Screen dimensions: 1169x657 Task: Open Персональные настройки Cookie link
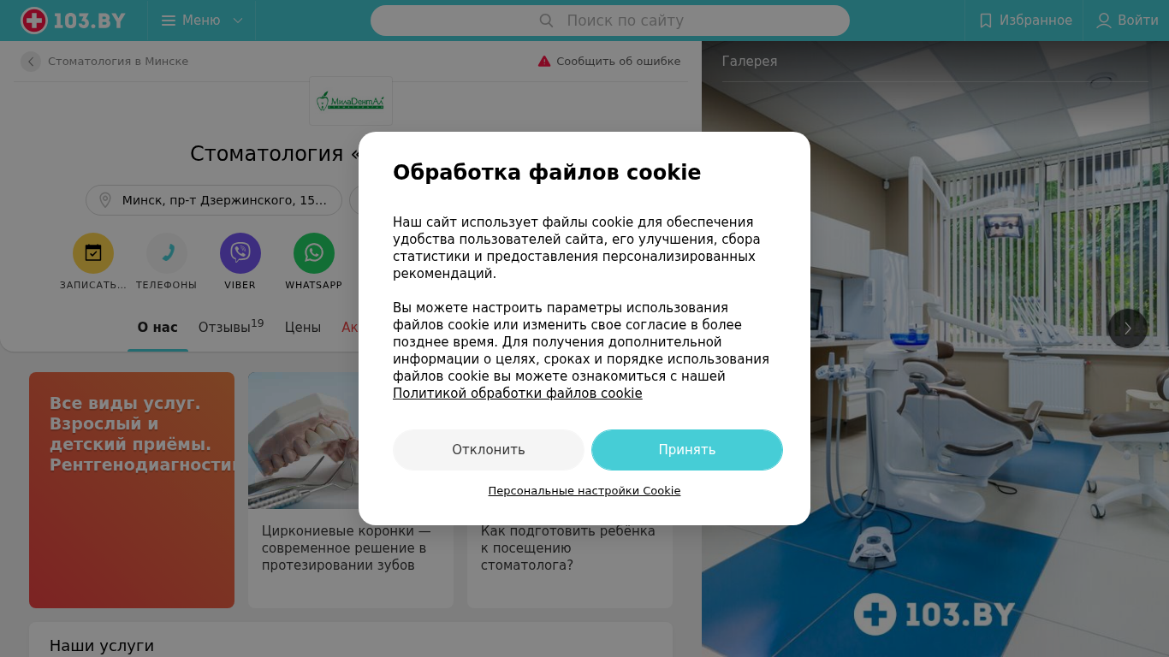click(x=584, y=491)
